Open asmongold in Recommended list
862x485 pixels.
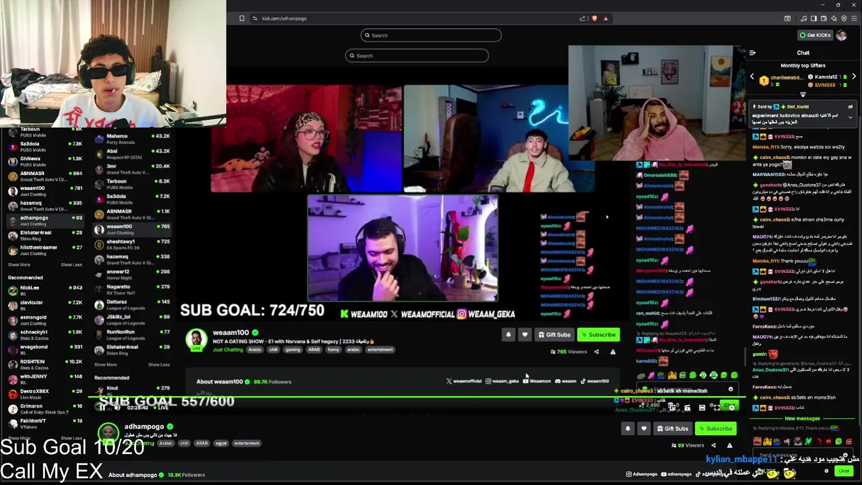tap(44, 320)
